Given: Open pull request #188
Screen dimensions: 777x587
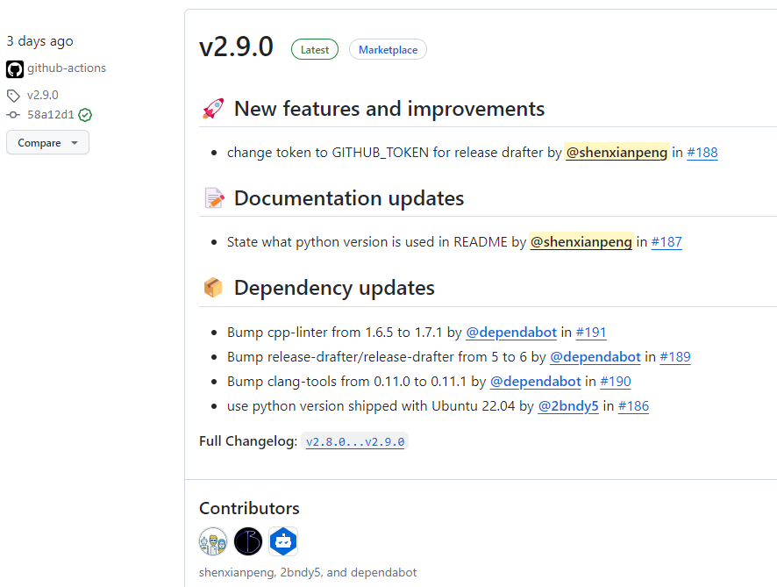Looking at the screenshot, I should 702,153.
